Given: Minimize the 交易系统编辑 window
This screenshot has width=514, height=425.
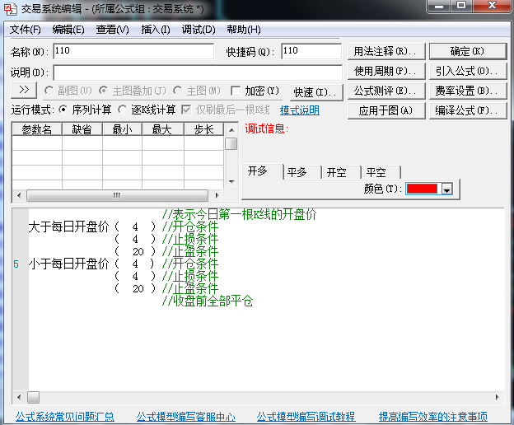Looking at the screenshot, I should pos(439,6).
